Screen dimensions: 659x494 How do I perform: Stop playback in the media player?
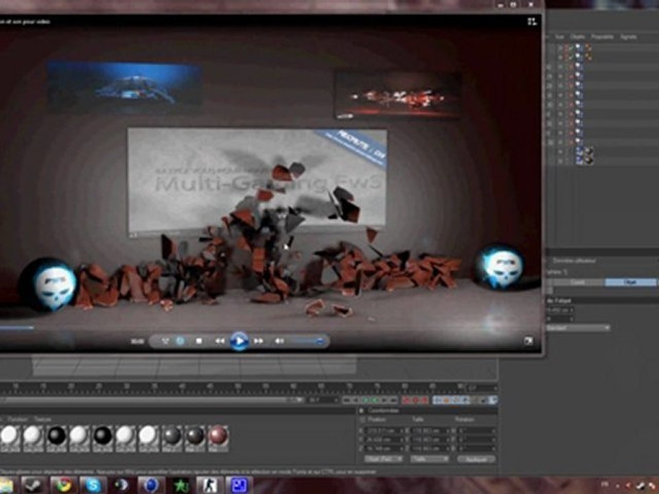tap(199, 341)
